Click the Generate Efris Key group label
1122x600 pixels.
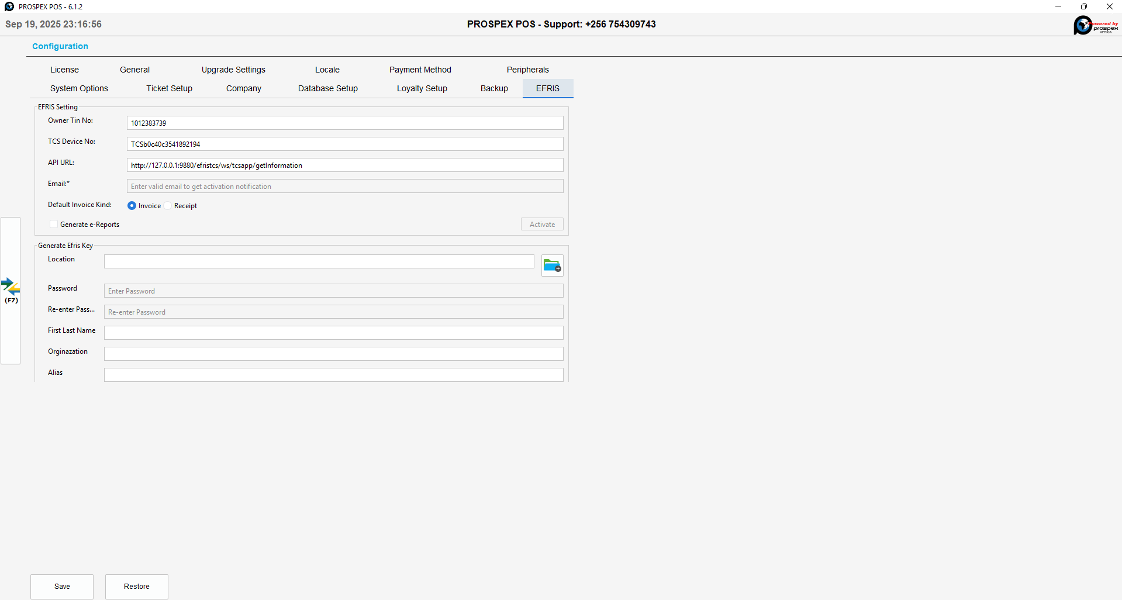[x=65, y=246]
